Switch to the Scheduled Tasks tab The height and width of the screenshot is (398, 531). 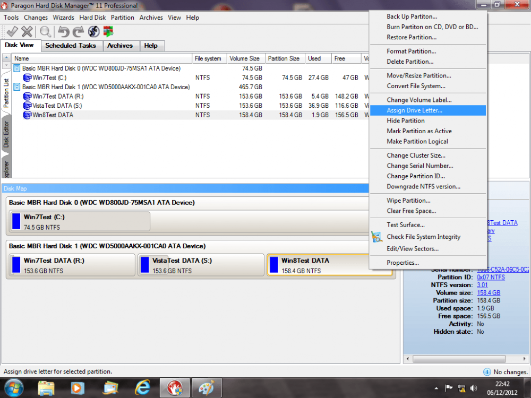coord(71,46)
